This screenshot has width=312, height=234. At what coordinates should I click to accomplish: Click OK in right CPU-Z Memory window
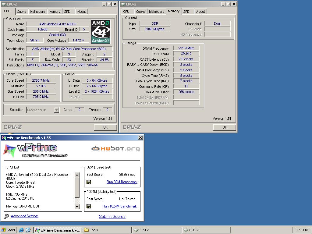[225, 127]
